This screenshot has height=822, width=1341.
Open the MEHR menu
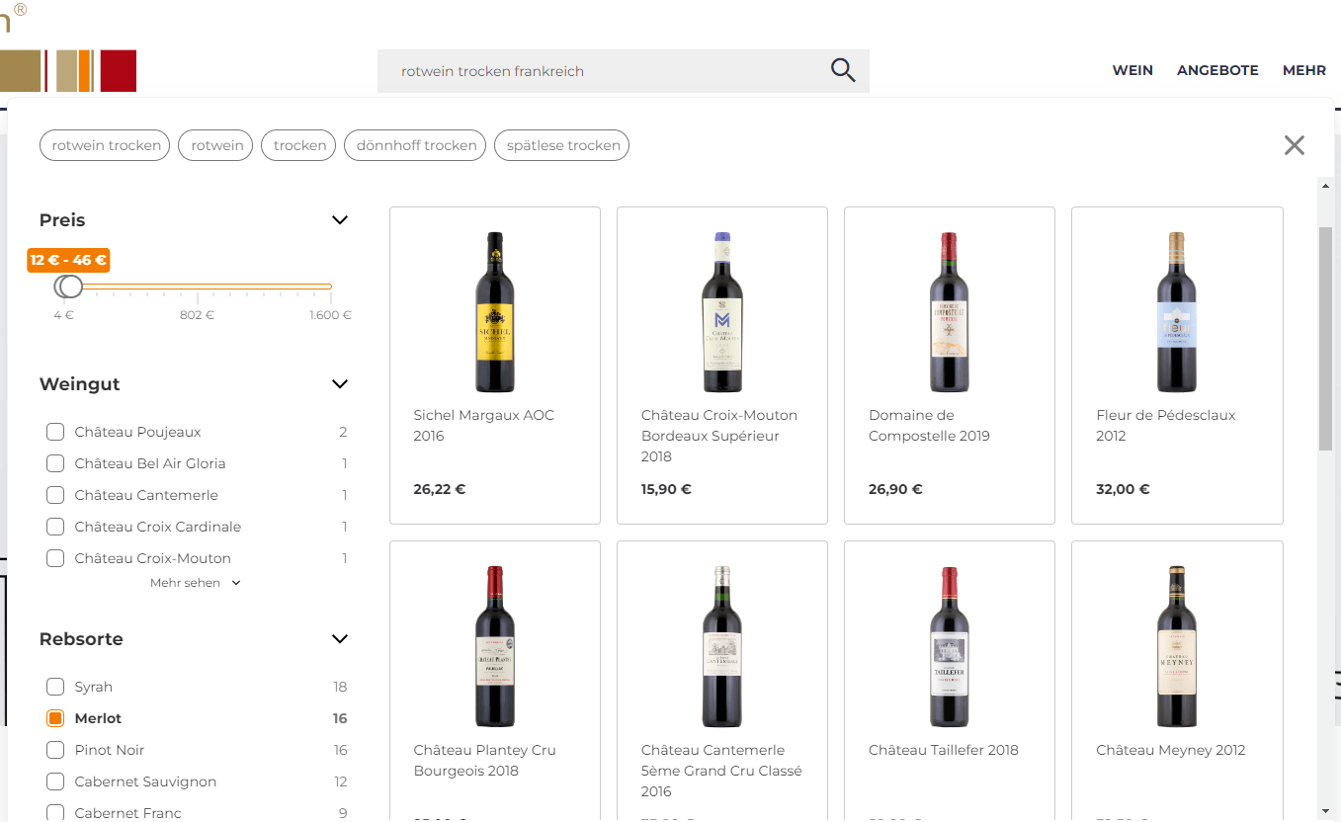tap(1304, 71)
